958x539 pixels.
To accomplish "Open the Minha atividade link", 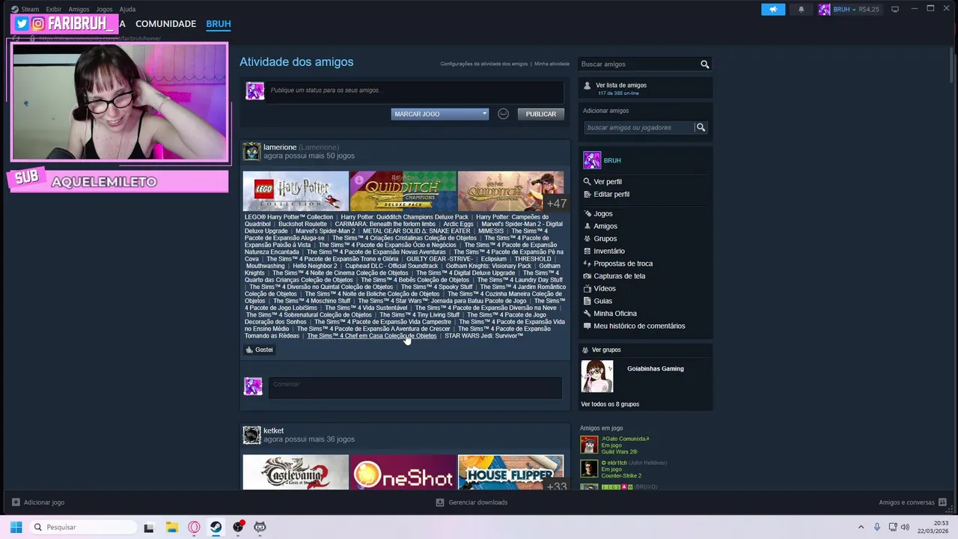I will (x=552, y=64).
